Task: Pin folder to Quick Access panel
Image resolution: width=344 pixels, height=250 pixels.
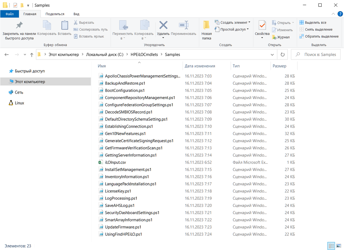Action: click(19, 30)
